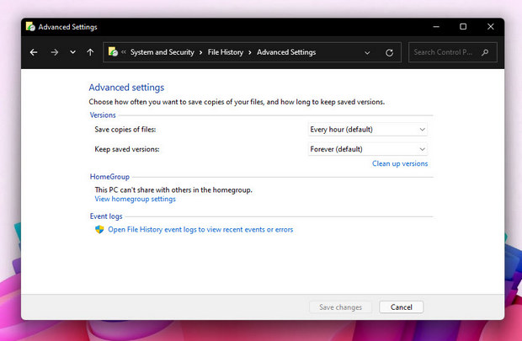Viewport: 522px width, 341px height.
Task: Open recent locations chevron next to forward arrow
Action: 72,52
